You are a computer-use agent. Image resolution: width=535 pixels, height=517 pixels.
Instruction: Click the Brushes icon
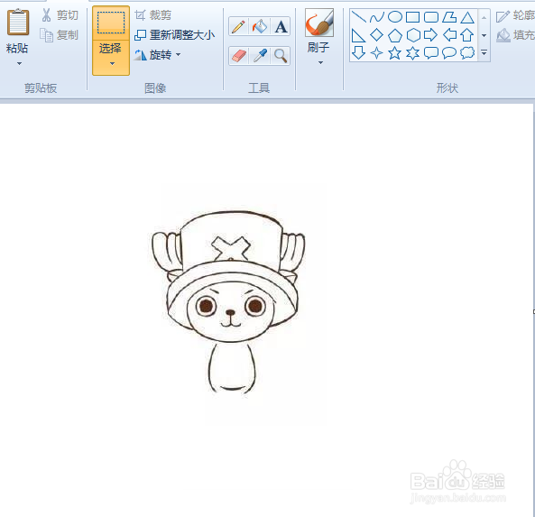319,23
